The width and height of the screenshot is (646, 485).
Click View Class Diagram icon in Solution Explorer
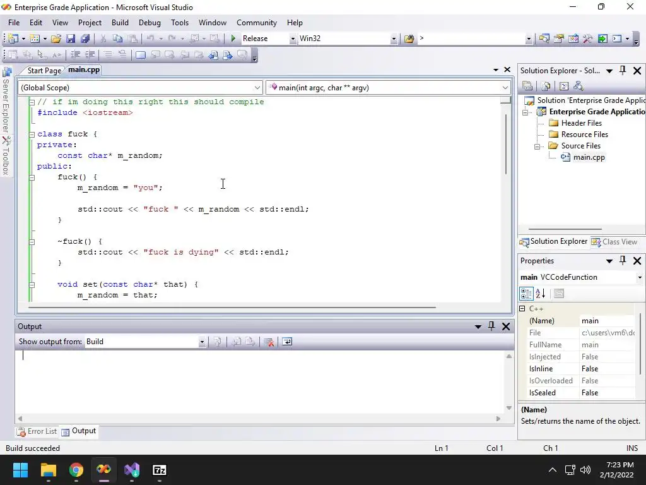578,86
